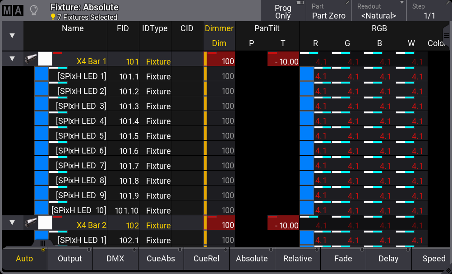Collapse the X4 Bar 1 fixture row

tap(12, 59)
